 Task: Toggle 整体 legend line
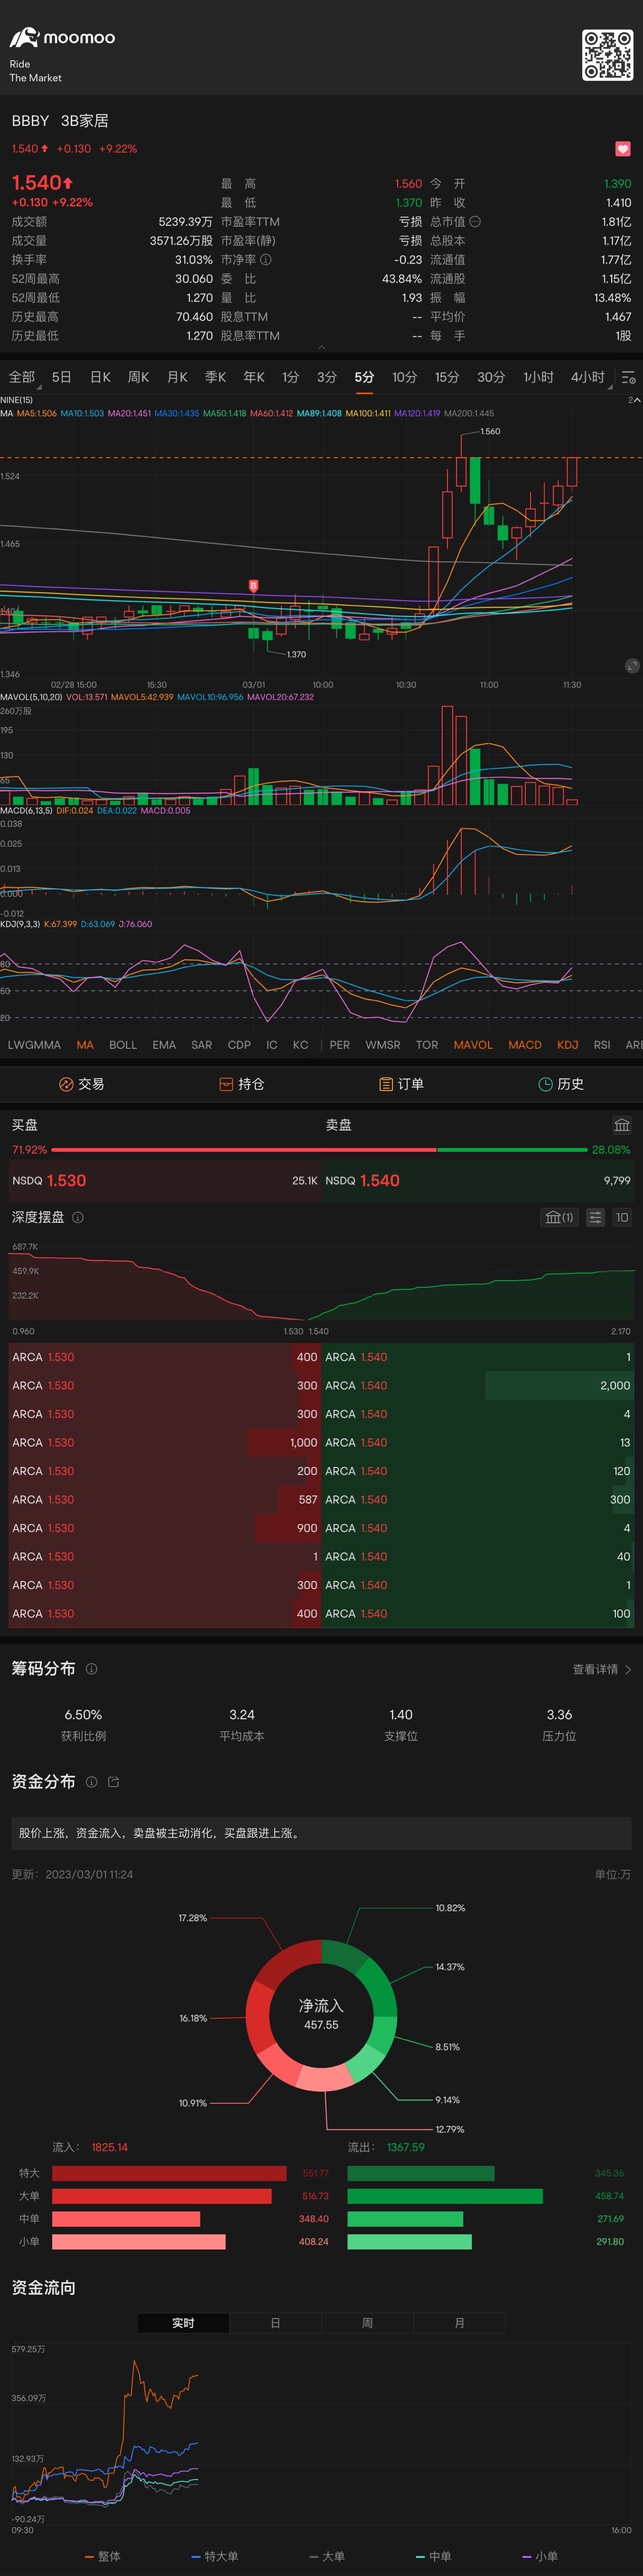[x=103, y=2556]
